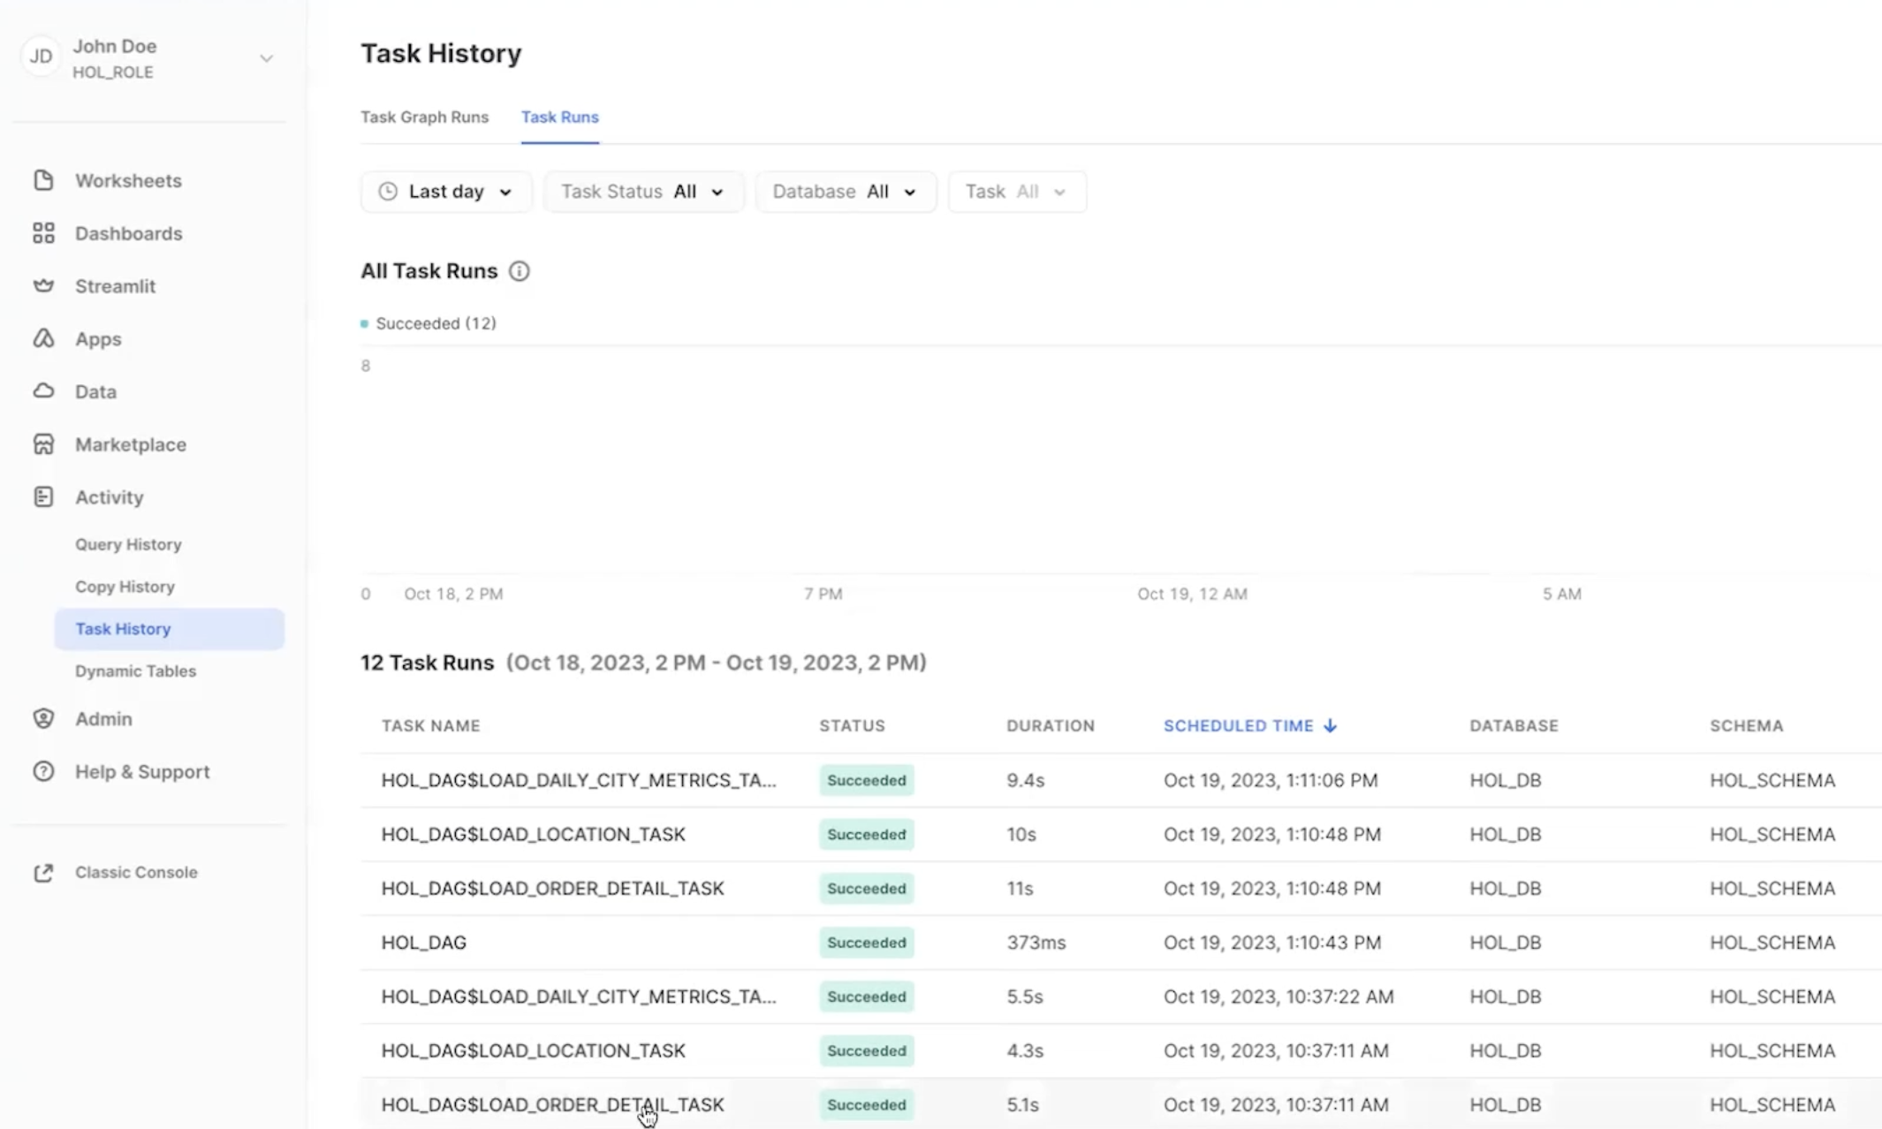
Task: Click the Data cloud icon
Action: [x=43, y=391]
